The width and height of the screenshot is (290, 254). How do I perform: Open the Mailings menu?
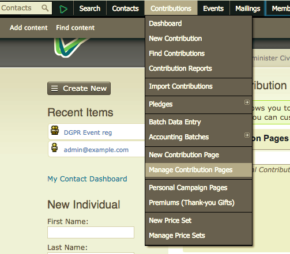[x=248, y=8]
